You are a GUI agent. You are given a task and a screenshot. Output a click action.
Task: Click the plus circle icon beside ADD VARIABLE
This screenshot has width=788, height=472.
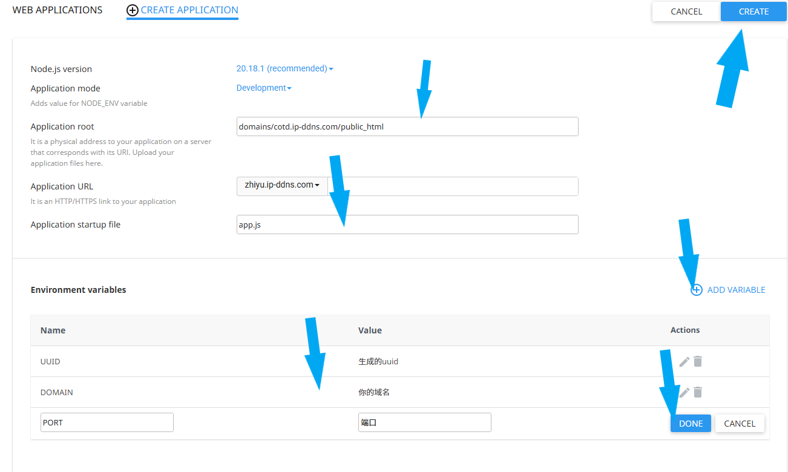pos(697,290)
